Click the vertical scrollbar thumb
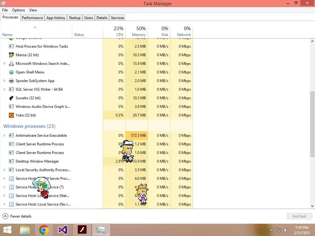Image resolution: width=315 pixels, height=236 pixels. point(312,124)
